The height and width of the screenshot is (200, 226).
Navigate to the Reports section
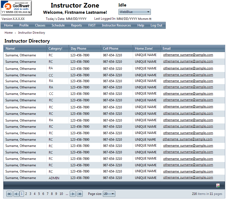pos(77,25)
